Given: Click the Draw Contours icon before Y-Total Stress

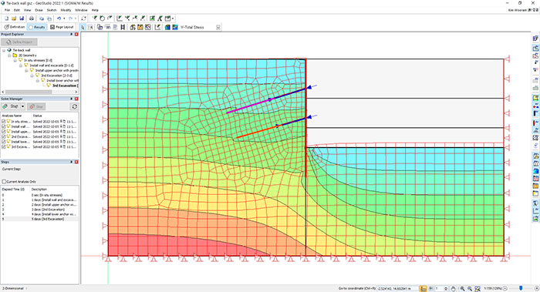Looking at the screenshot, I should pos(167,27).
